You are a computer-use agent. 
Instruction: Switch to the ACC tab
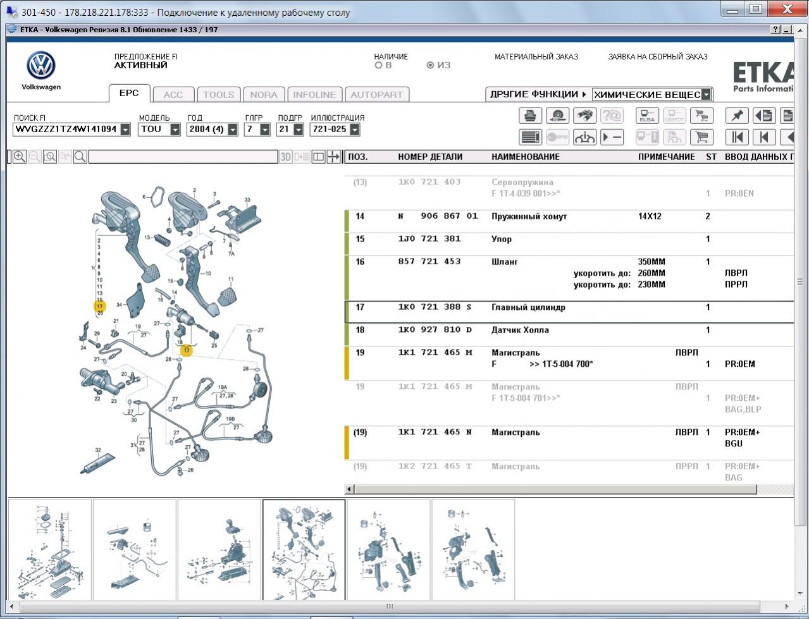pyautogui.click(x=173, y=95)
